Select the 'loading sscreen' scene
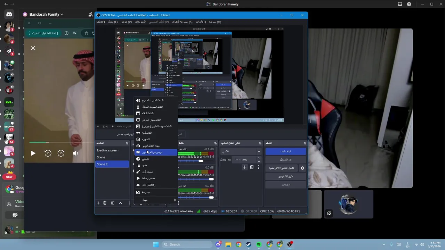 [x=112, y=150]
